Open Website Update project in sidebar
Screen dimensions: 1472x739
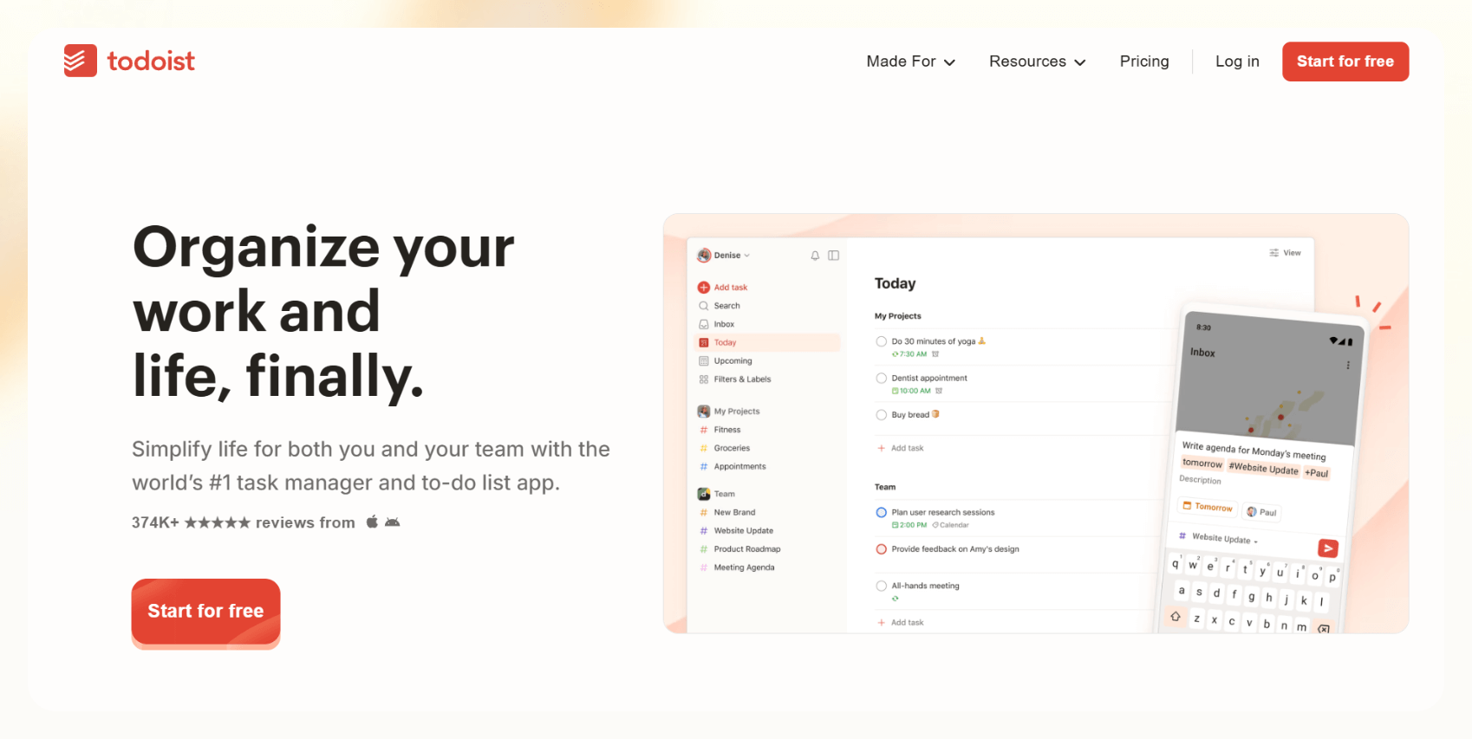point(743,530)
